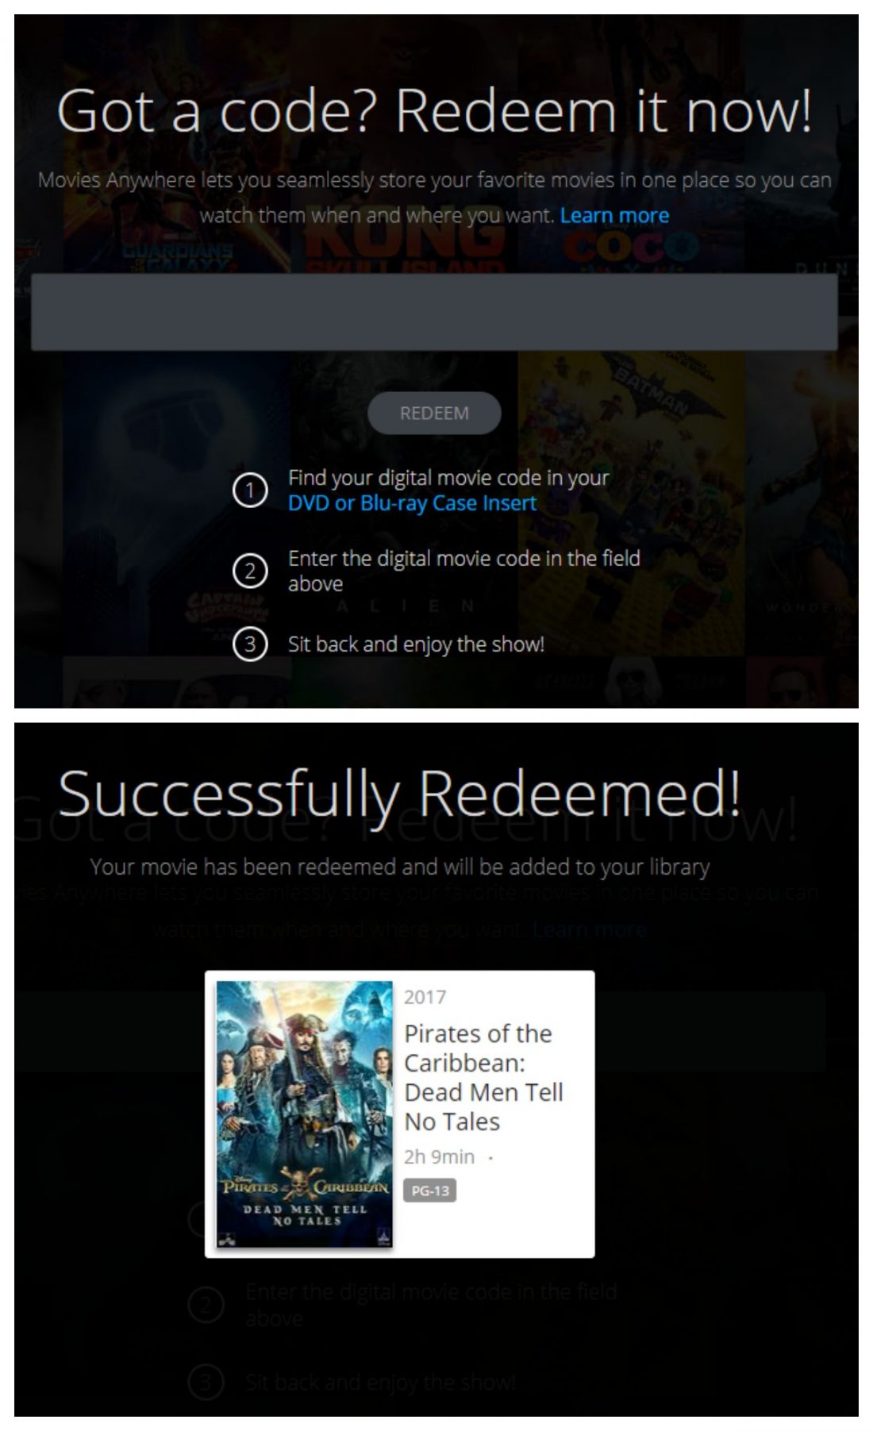Click the Successfully Redeemed! heading
The image size is (873, 1431).
click(400, 794)
